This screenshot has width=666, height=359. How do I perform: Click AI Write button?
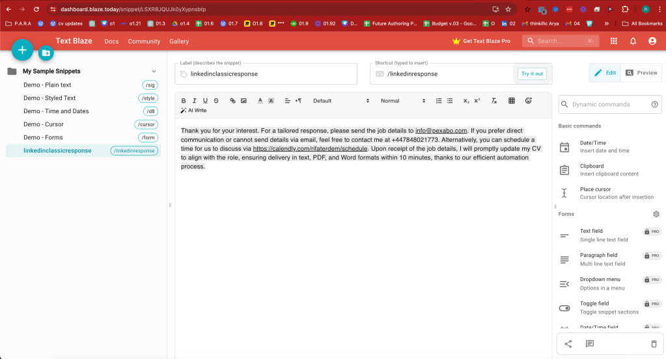coord(194,111)
